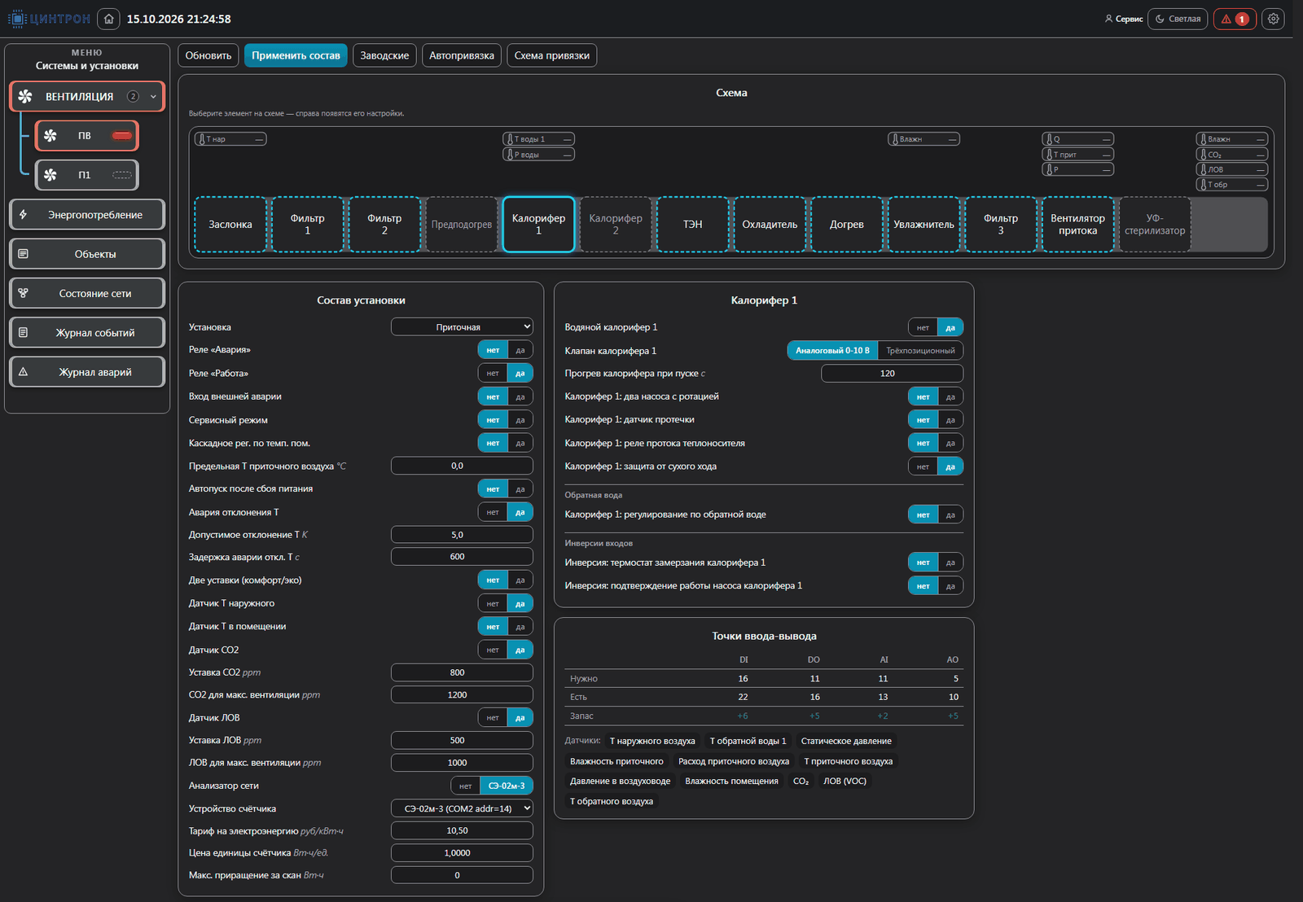Select the Вентилятор притока block
The image size is (1303, 902).
coord(1077,224)
